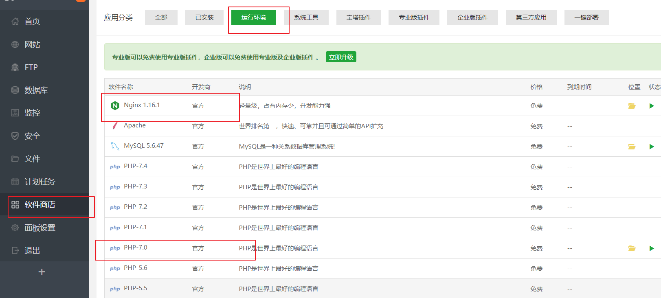The height and width of the screenshot is (298, 661).
Task: Click the plus icon at sidebar bottom
Action: point(42,272)
